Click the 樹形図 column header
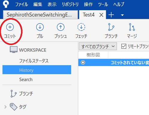Viewport: 149px width, 115px height. [x=93, y=55]
